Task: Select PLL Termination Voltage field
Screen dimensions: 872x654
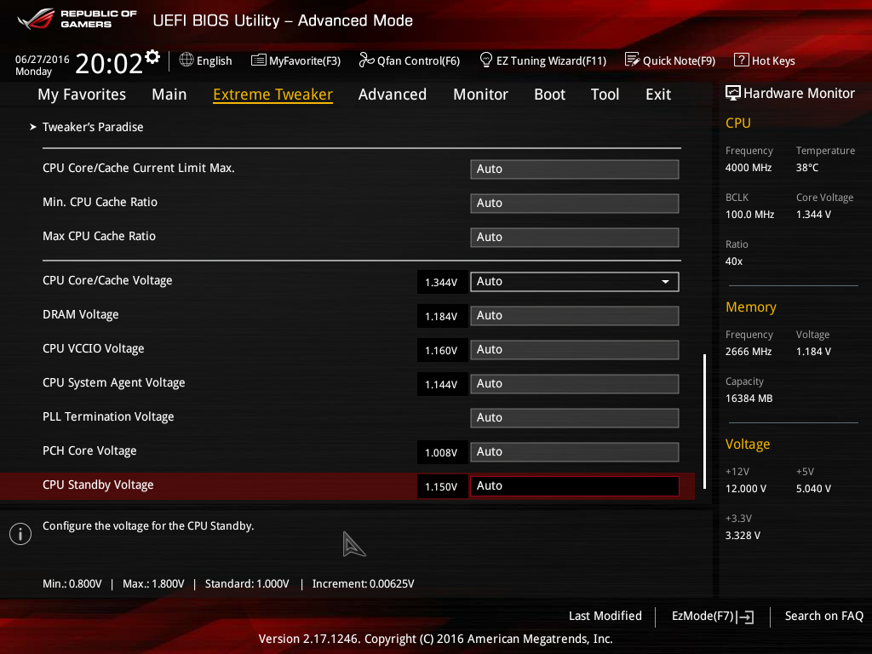Action: point(575,417)
